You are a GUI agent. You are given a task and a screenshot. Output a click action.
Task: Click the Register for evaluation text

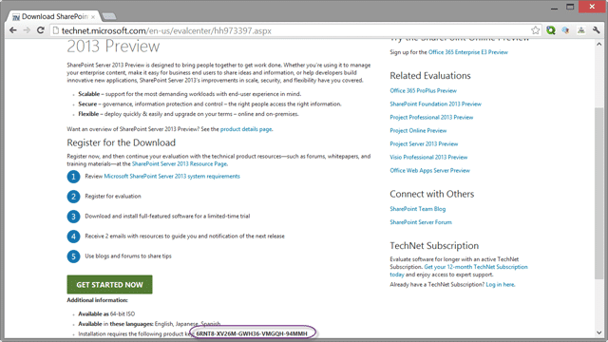click(113, 197)
